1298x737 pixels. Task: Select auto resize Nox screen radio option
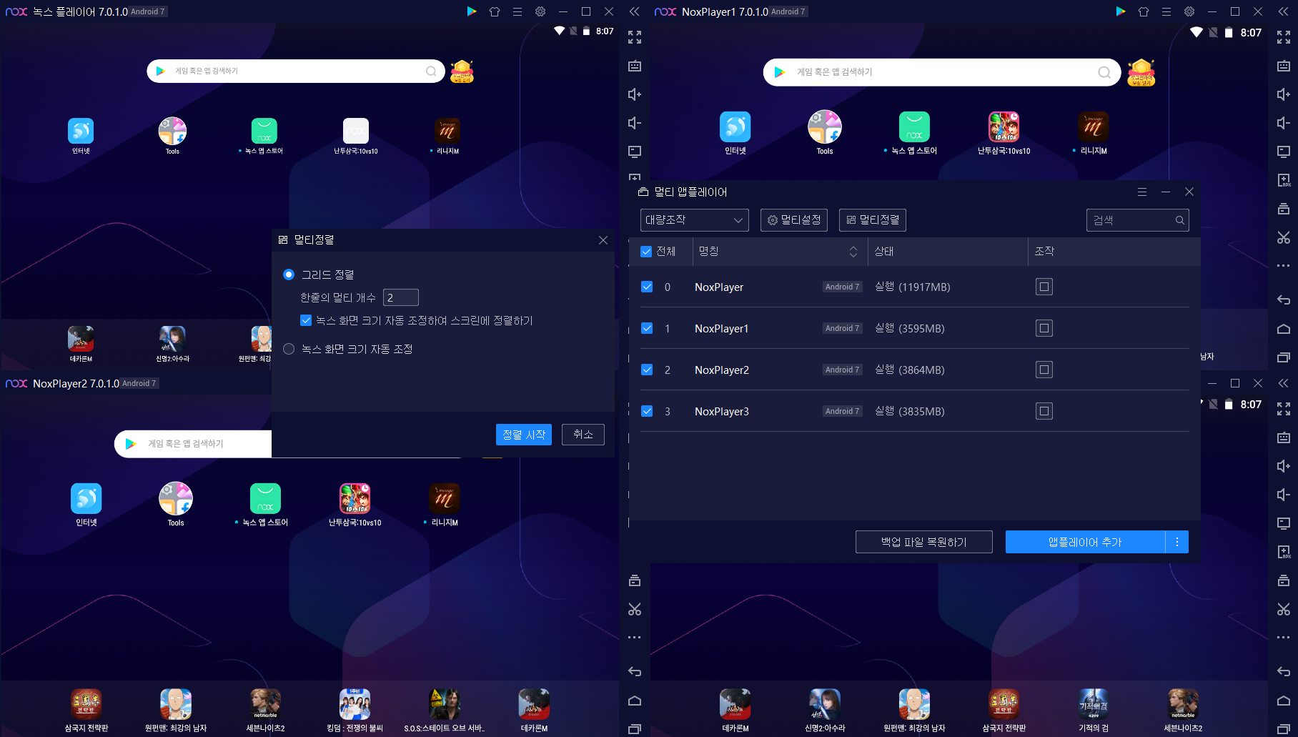[x=289, y=349]
